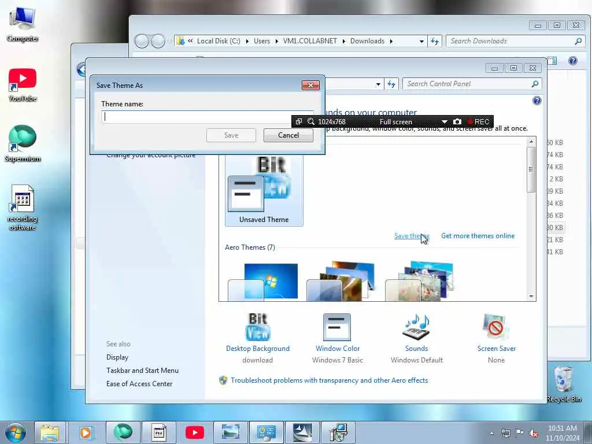Click Explorer back navigation button
The image size is (592, 444).
coord(142,41)
